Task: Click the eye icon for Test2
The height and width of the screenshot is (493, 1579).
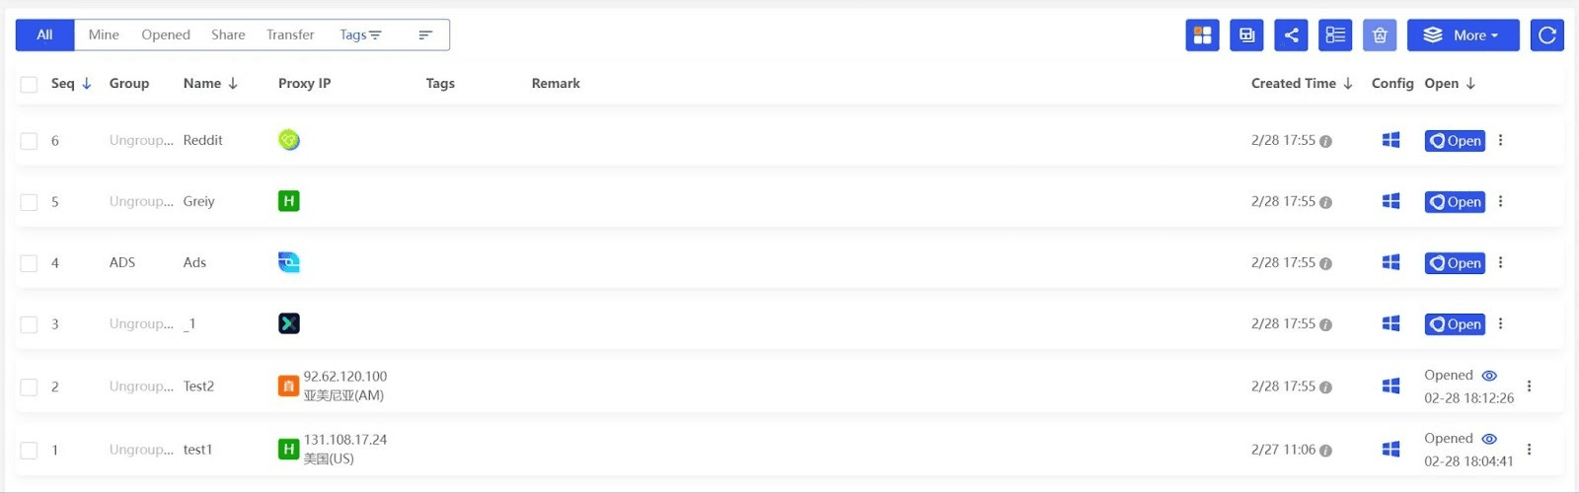Action: pos(1489,376)
